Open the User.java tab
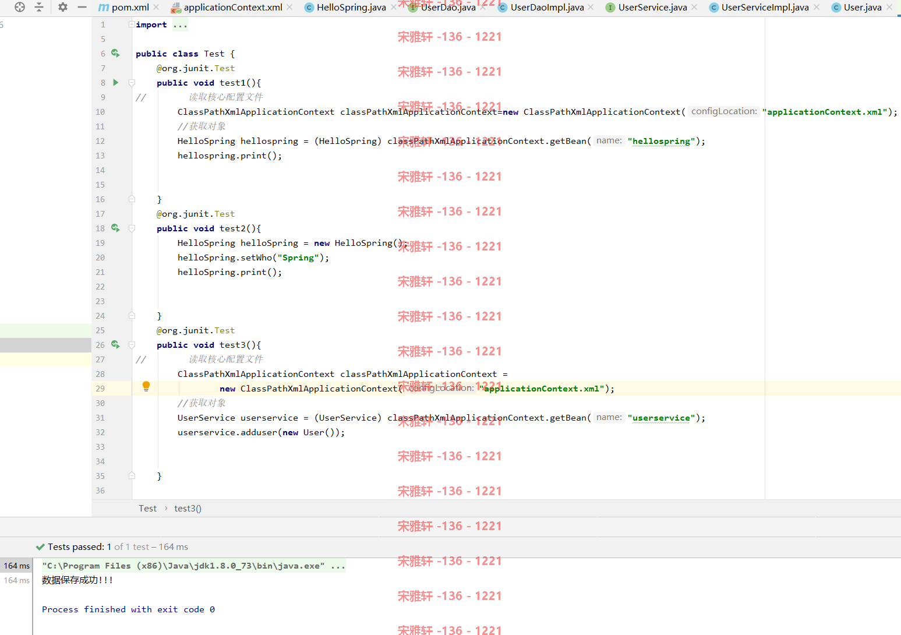The height and width of the screenshot is (635, 901). pos(863,8)
